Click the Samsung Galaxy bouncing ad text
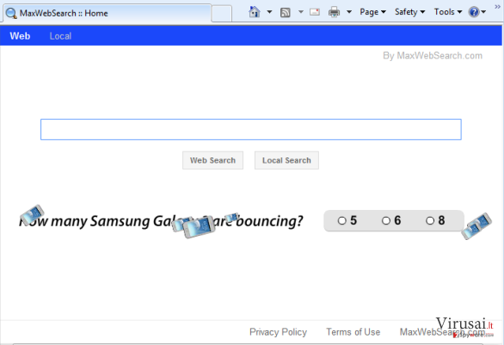The height and width of the screenshot is (345, 504). click(161, 221)
